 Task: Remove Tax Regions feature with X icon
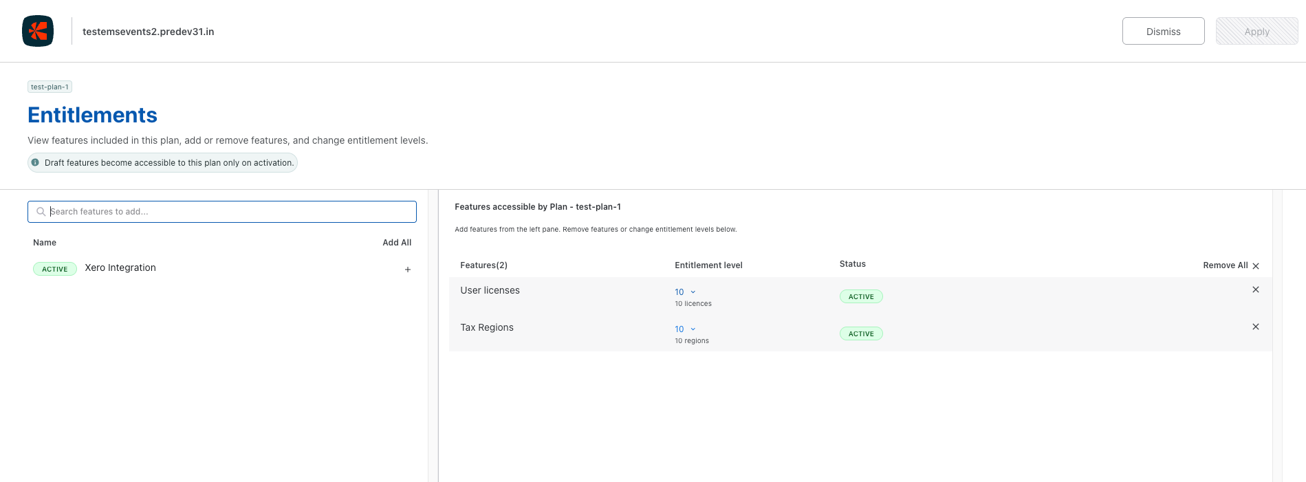tap(1255, 327)
